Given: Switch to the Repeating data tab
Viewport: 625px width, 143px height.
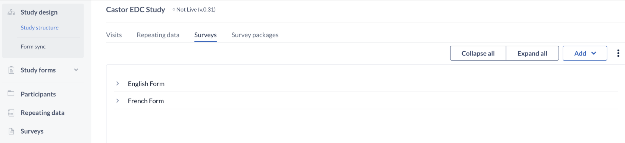Looking at the screenshot, I should (x=158, y=35).
